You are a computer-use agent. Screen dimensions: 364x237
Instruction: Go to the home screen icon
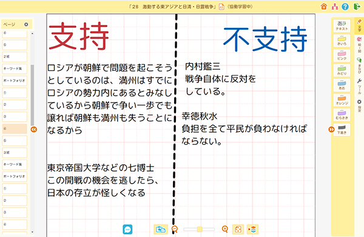tap(324, 7)
